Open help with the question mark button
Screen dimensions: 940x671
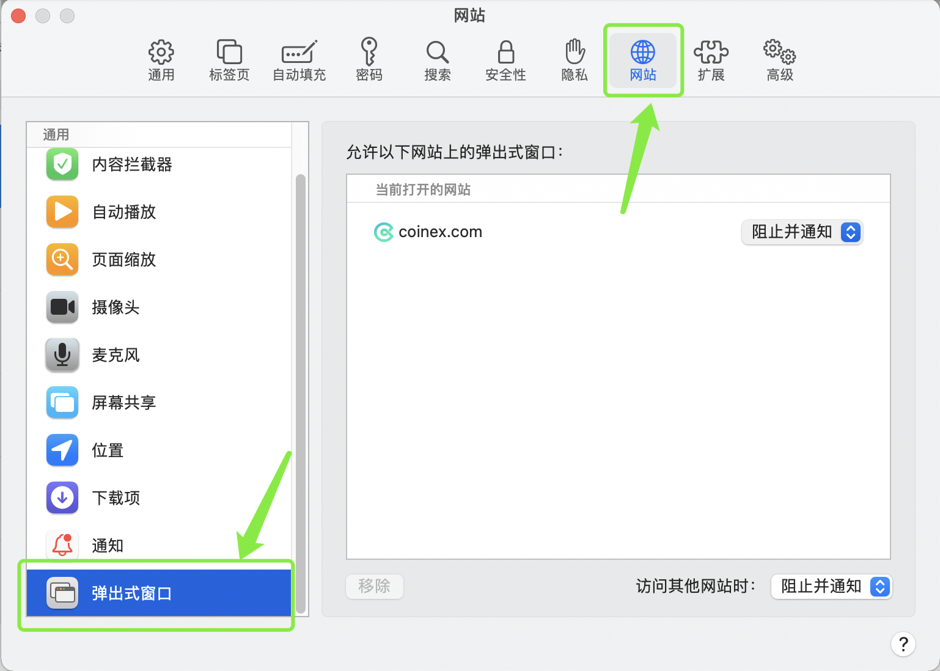coord(903,644)
